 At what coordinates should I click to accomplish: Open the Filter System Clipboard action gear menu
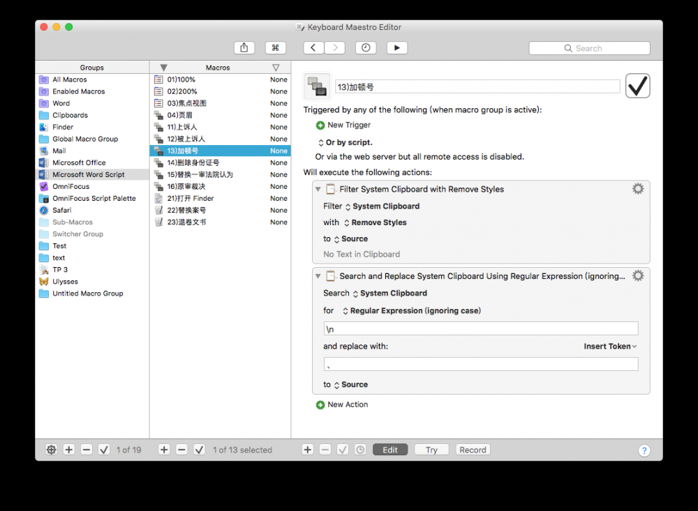(x=637, y=188)
